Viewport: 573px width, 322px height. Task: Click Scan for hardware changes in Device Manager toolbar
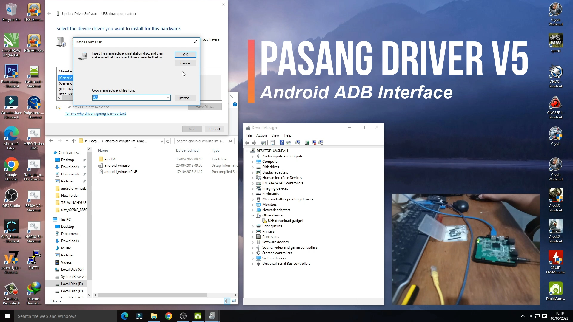pyautogui.click(x=298, y=143)
